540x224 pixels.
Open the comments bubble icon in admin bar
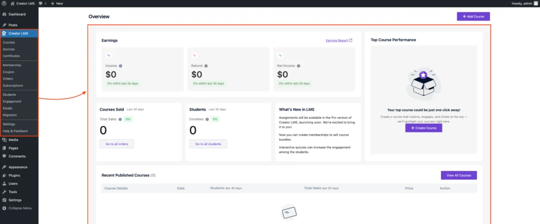pyautogui.click(x=41, y=4)
